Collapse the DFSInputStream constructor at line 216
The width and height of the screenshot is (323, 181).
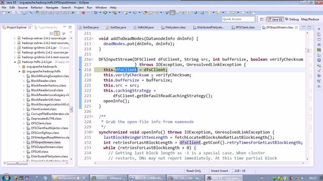click(x=92, y=59)
